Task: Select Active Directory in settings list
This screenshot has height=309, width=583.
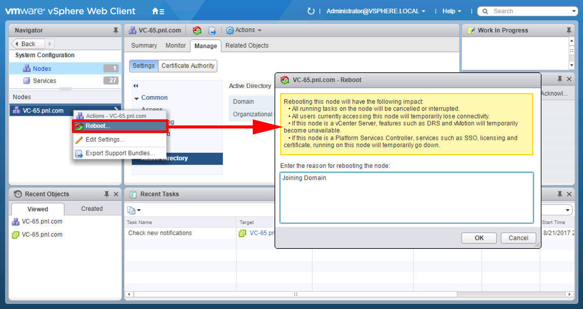Action: (177, 158)
